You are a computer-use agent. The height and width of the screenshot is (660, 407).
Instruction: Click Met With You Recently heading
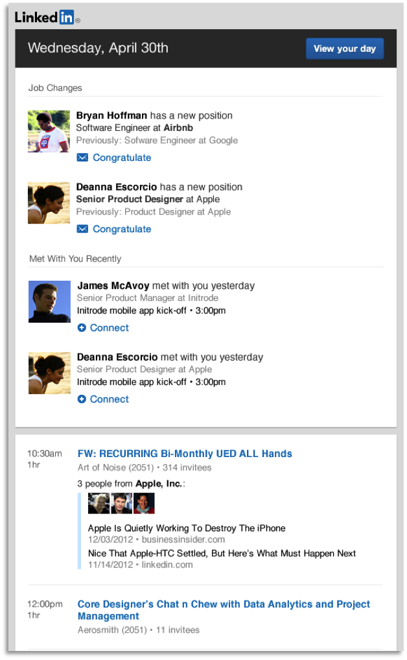(x=75, y=259)
